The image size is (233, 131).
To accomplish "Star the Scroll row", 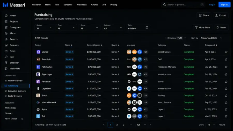I will [226, 96].
